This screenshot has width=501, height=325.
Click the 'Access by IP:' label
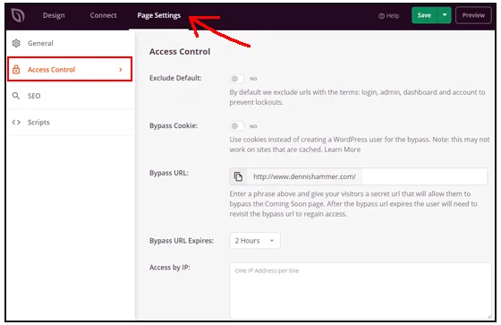click(170, 268)
